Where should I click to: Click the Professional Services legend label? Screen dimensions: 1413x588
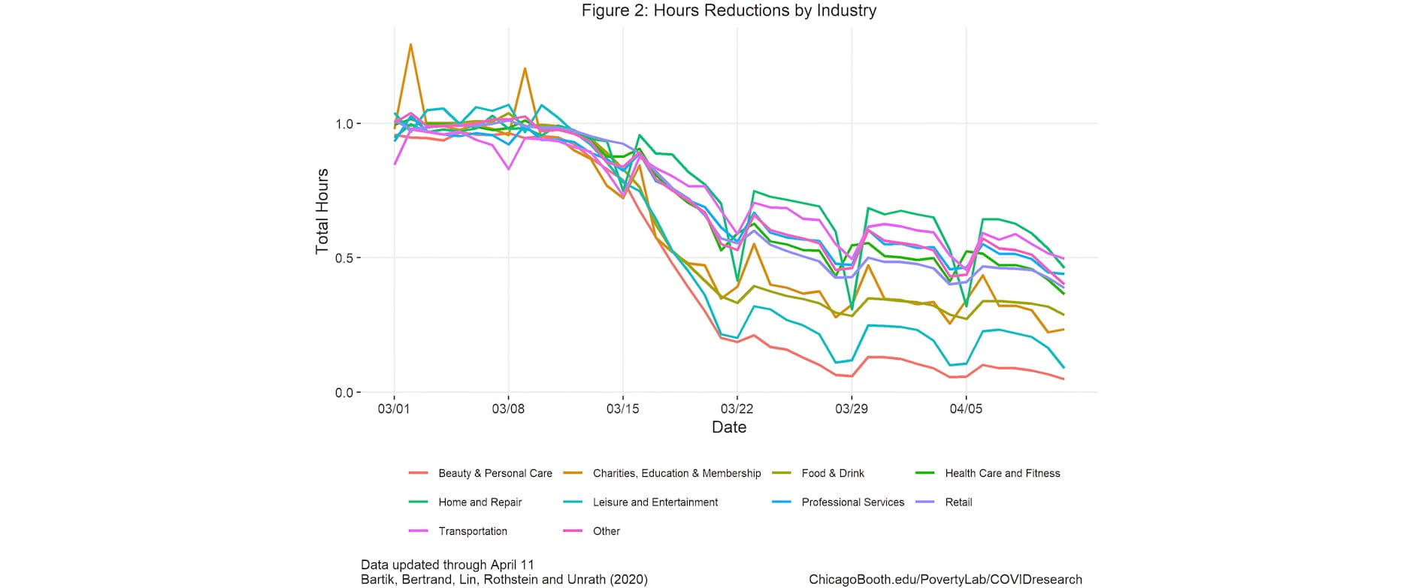852,502
